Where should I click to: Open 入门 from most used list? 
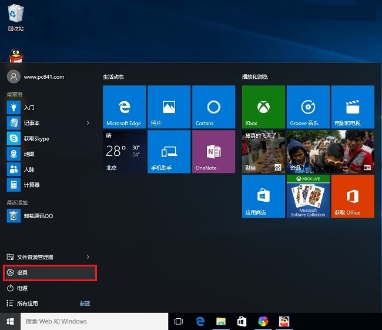coord(49,108)
